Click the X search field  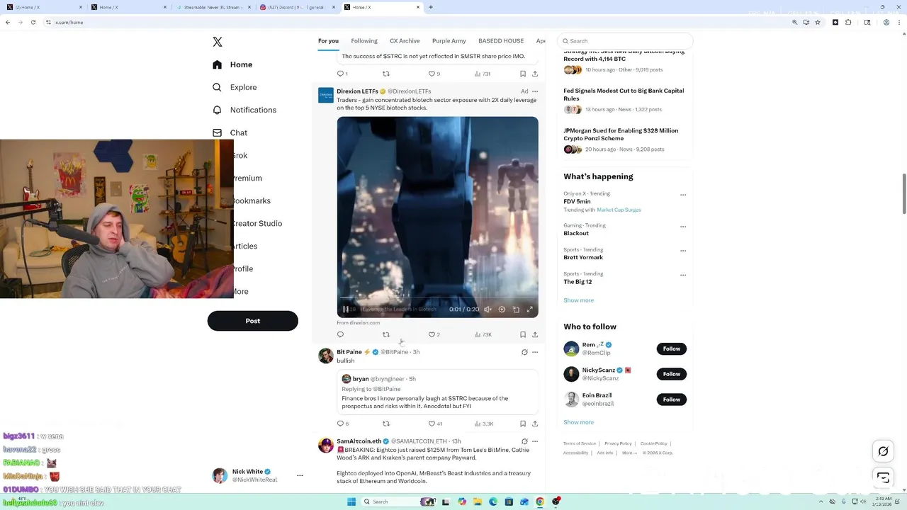tap(625, 41)
